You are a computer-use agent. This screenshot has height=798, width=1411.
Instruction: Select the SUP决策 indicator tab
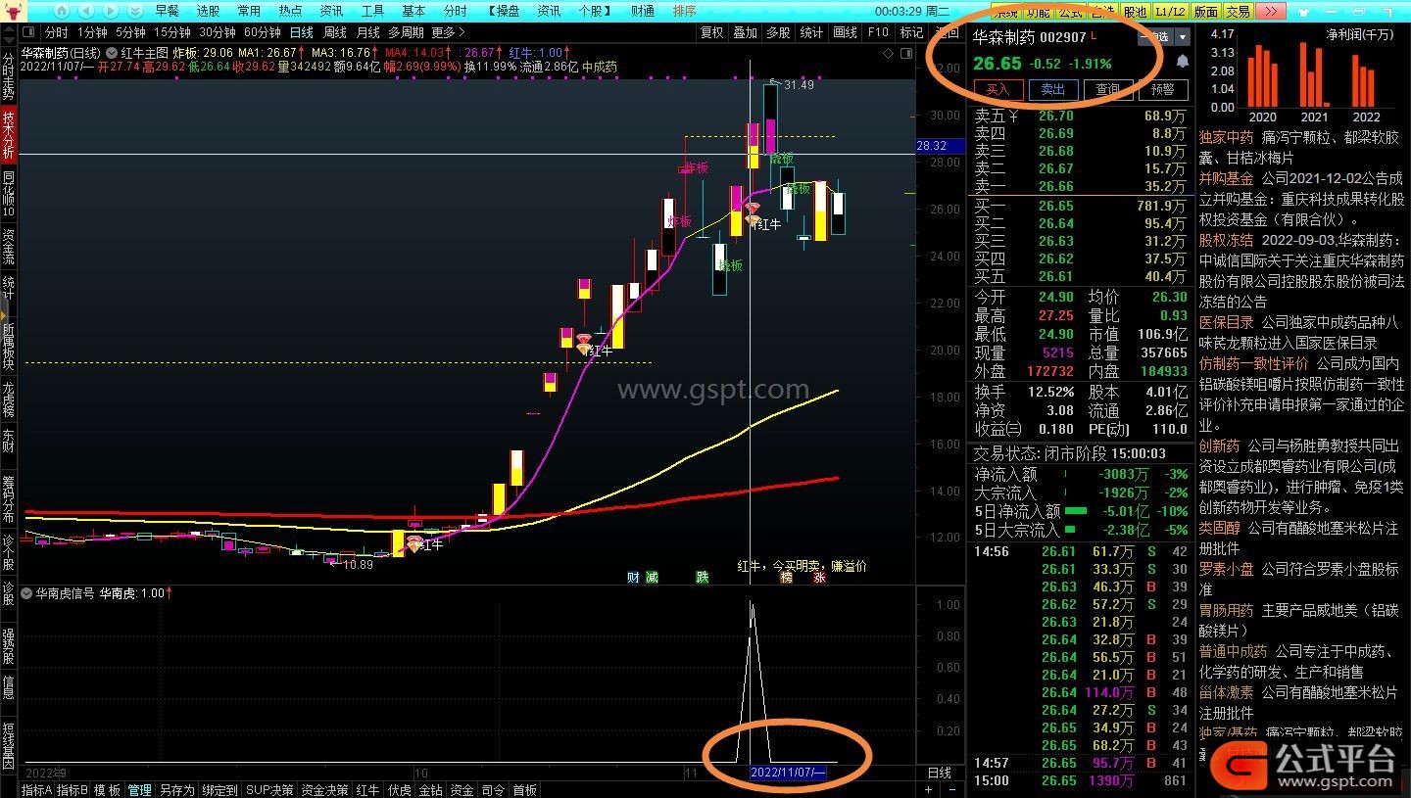269,790
